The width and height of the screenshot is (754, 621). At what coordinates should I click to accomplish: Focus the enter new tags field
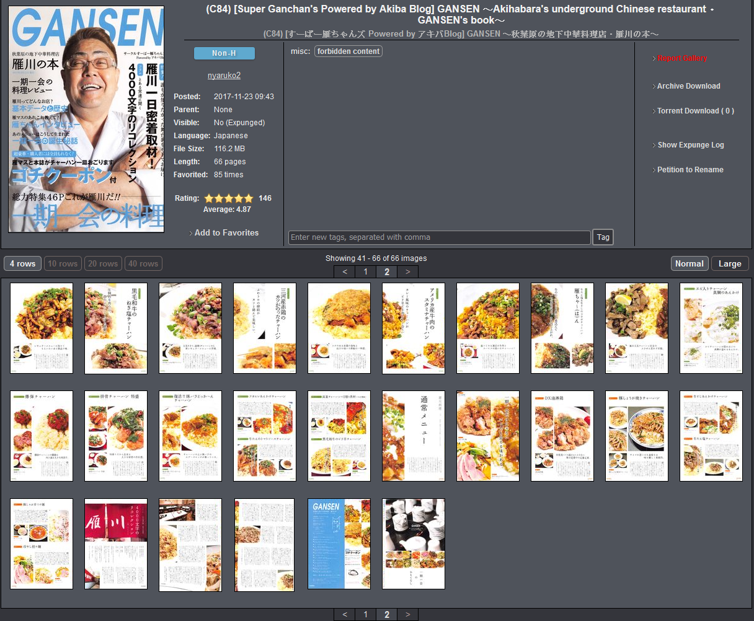(439, 237)
